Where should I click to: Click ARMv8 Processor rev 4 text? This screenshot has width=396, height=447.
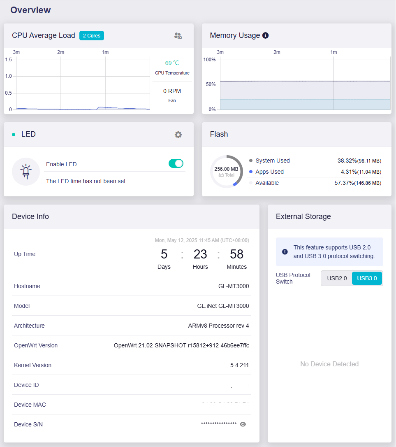tap(218, 326)
